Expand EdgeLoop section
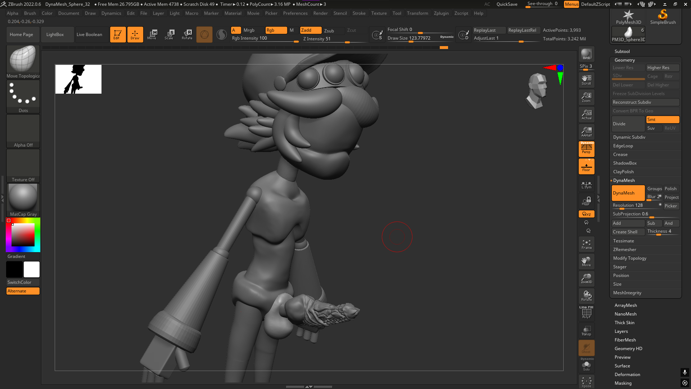 [623, 146]
